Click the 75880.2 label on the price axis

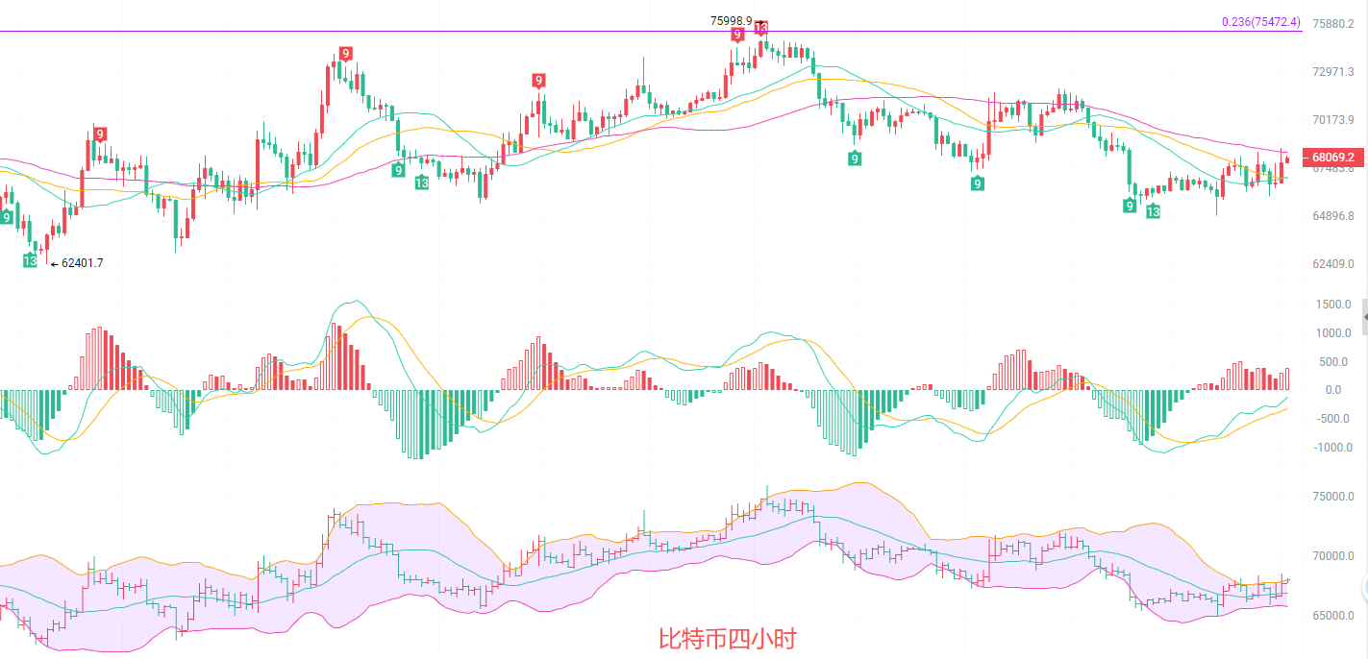[x=1333, y=24]
